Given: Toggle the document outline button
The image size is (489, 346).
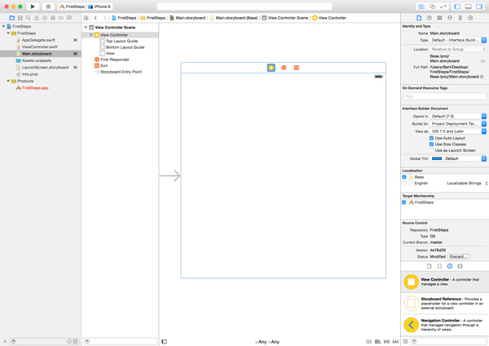Looking at the screenshot, I should click(x=165, y=342).
